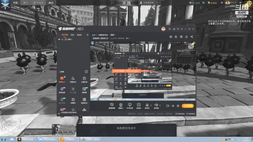Open the 读弹幕 read-danmaku tool

point(84,90)
